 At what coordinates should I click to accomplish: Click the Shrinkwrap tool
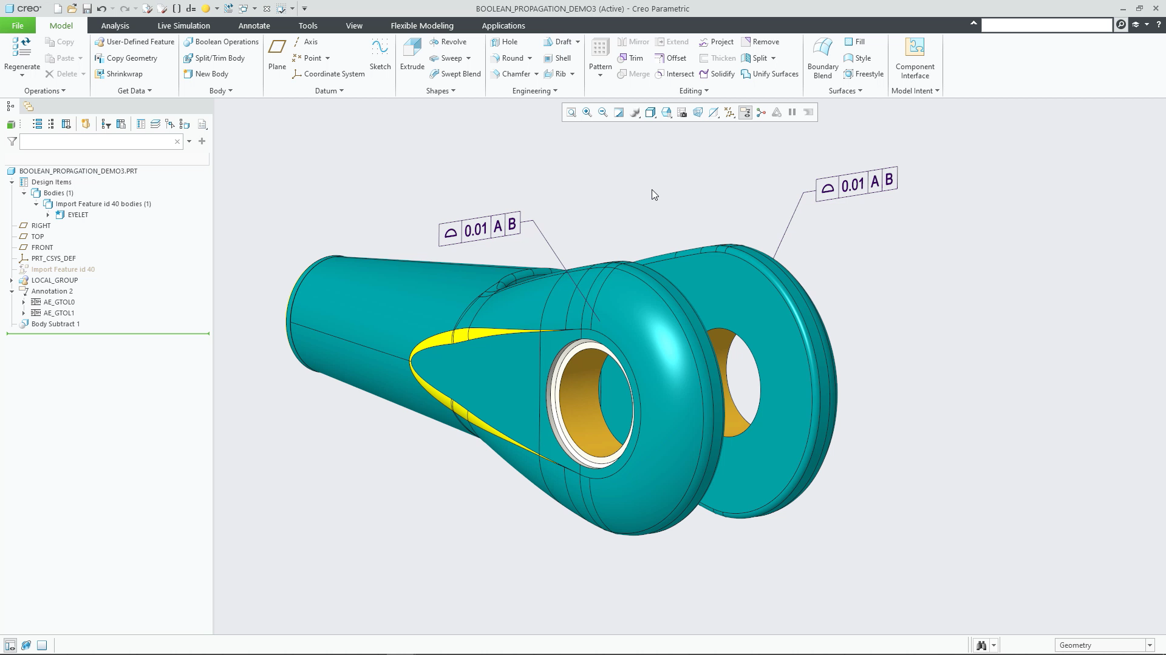point(119,74)
